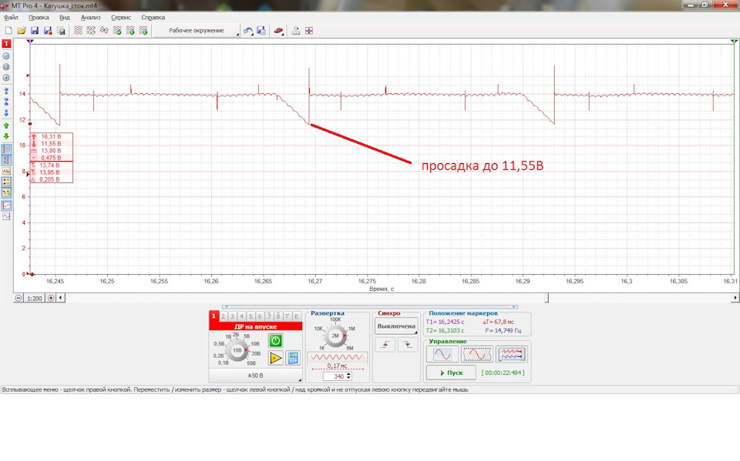740x461 pixels.
Task: Save using the blue floppy disk icon
Action: click(35, 31)
